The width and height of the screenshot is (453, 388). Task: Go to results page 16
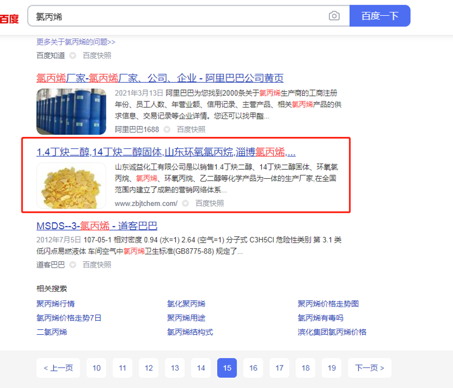253,368
